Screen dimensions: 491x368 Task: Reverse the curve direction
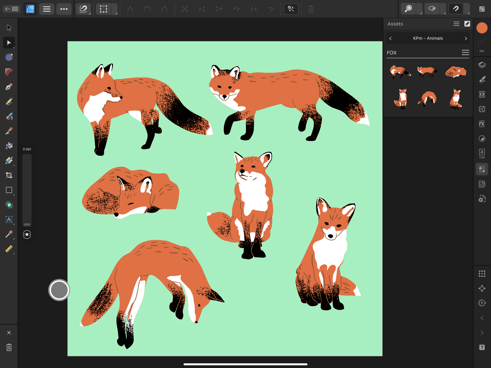click(x=271, y=9)
